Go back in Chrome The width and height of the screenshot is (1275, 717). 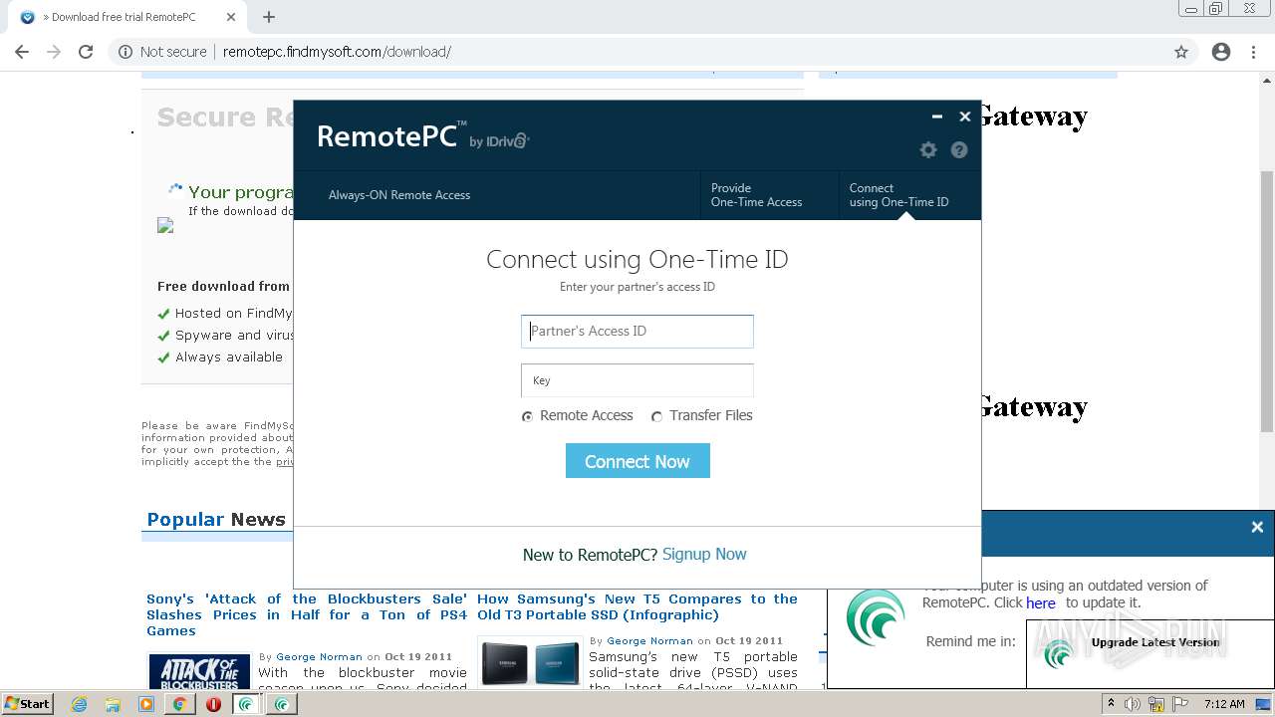coord(22,52)
